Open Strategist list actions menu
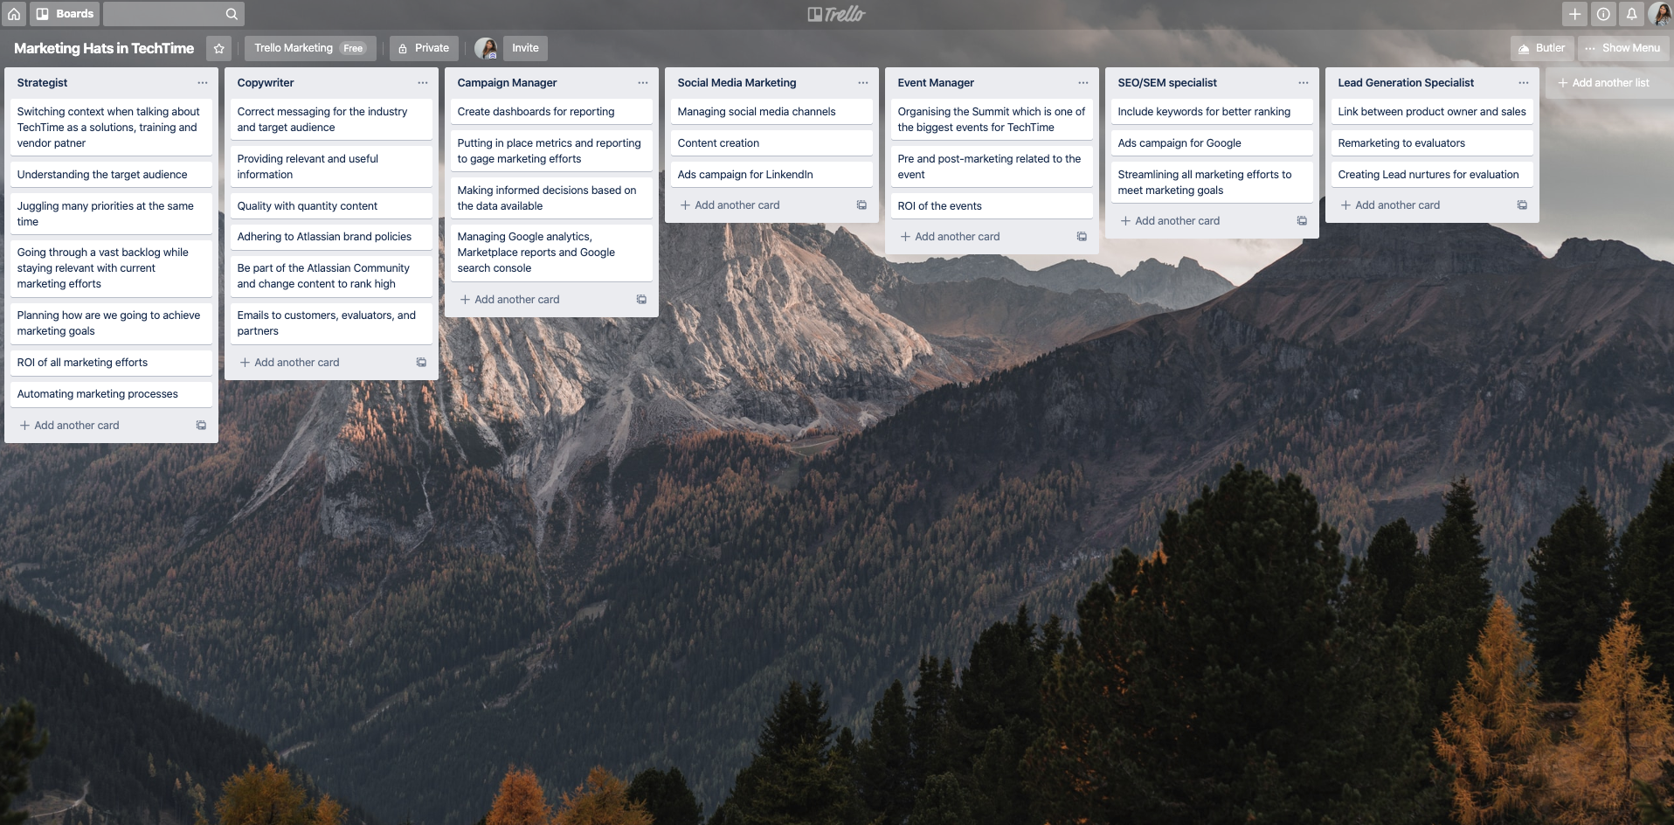Screen dimensions: 1674x825 [x=203, y=83]
